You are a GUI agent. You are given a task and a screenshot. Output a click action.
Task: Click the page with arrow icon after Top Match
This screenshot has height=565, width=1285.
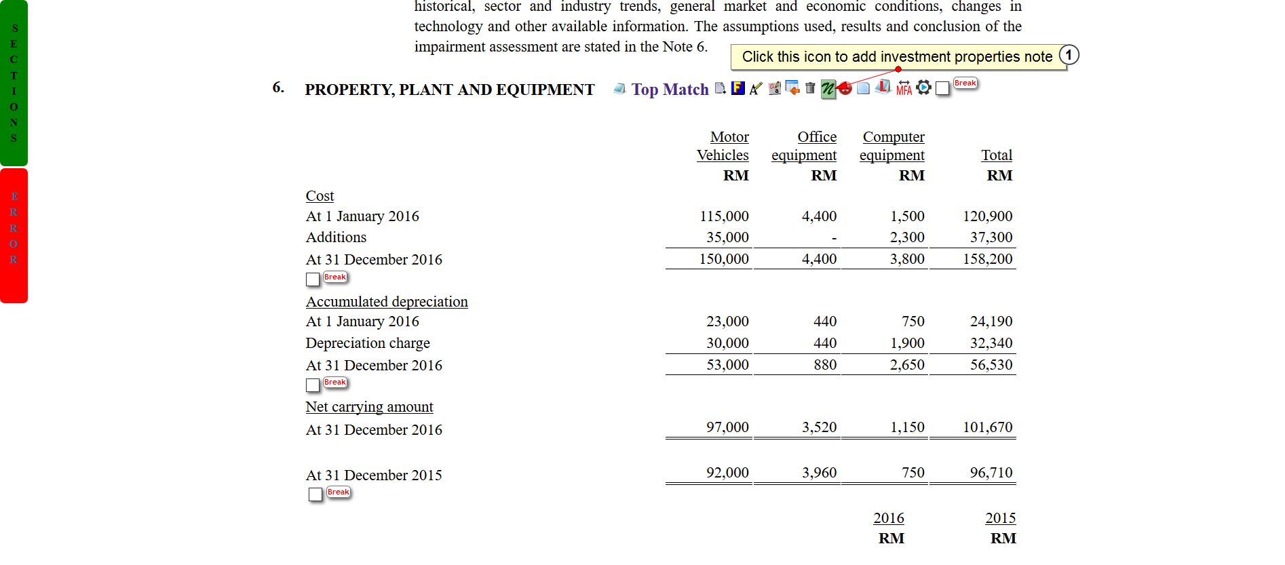tap(721, 88)
